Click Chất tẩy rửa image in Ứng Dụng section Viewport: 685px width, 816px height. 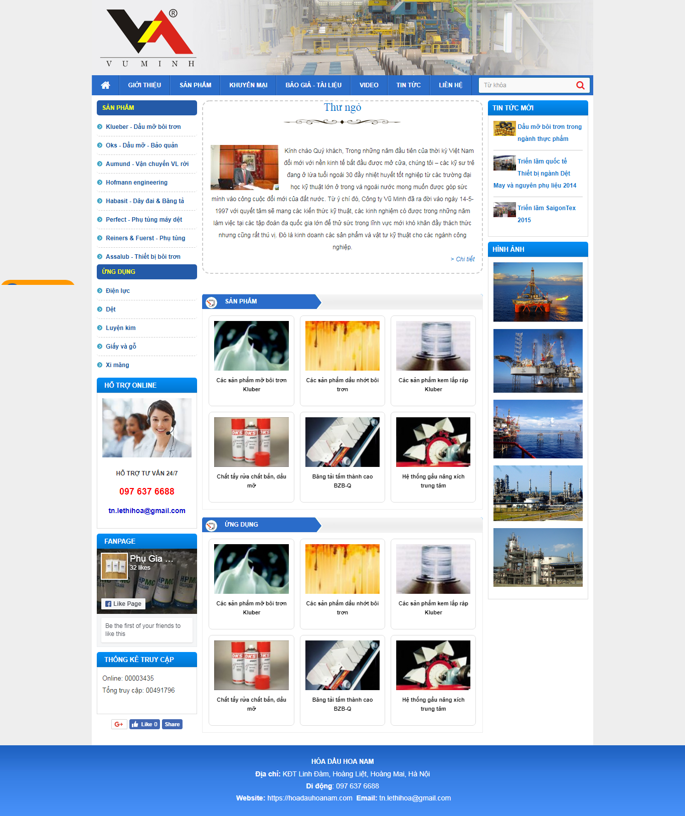click(x=251, y=665)
